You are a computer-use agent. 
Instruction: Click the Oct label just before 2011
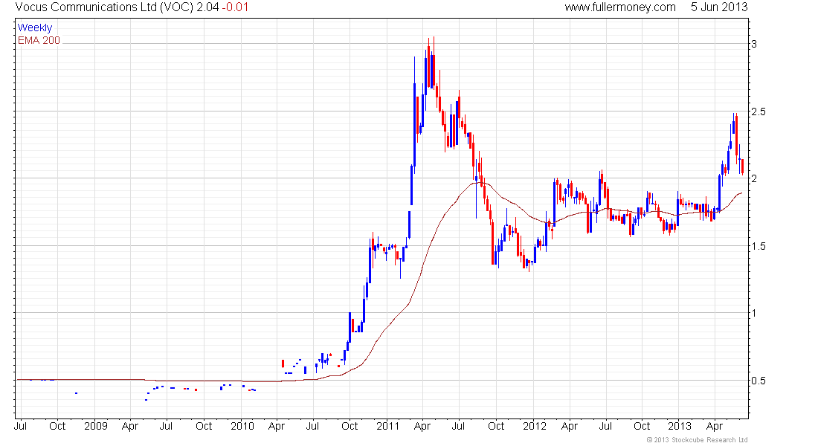(350, 426)
